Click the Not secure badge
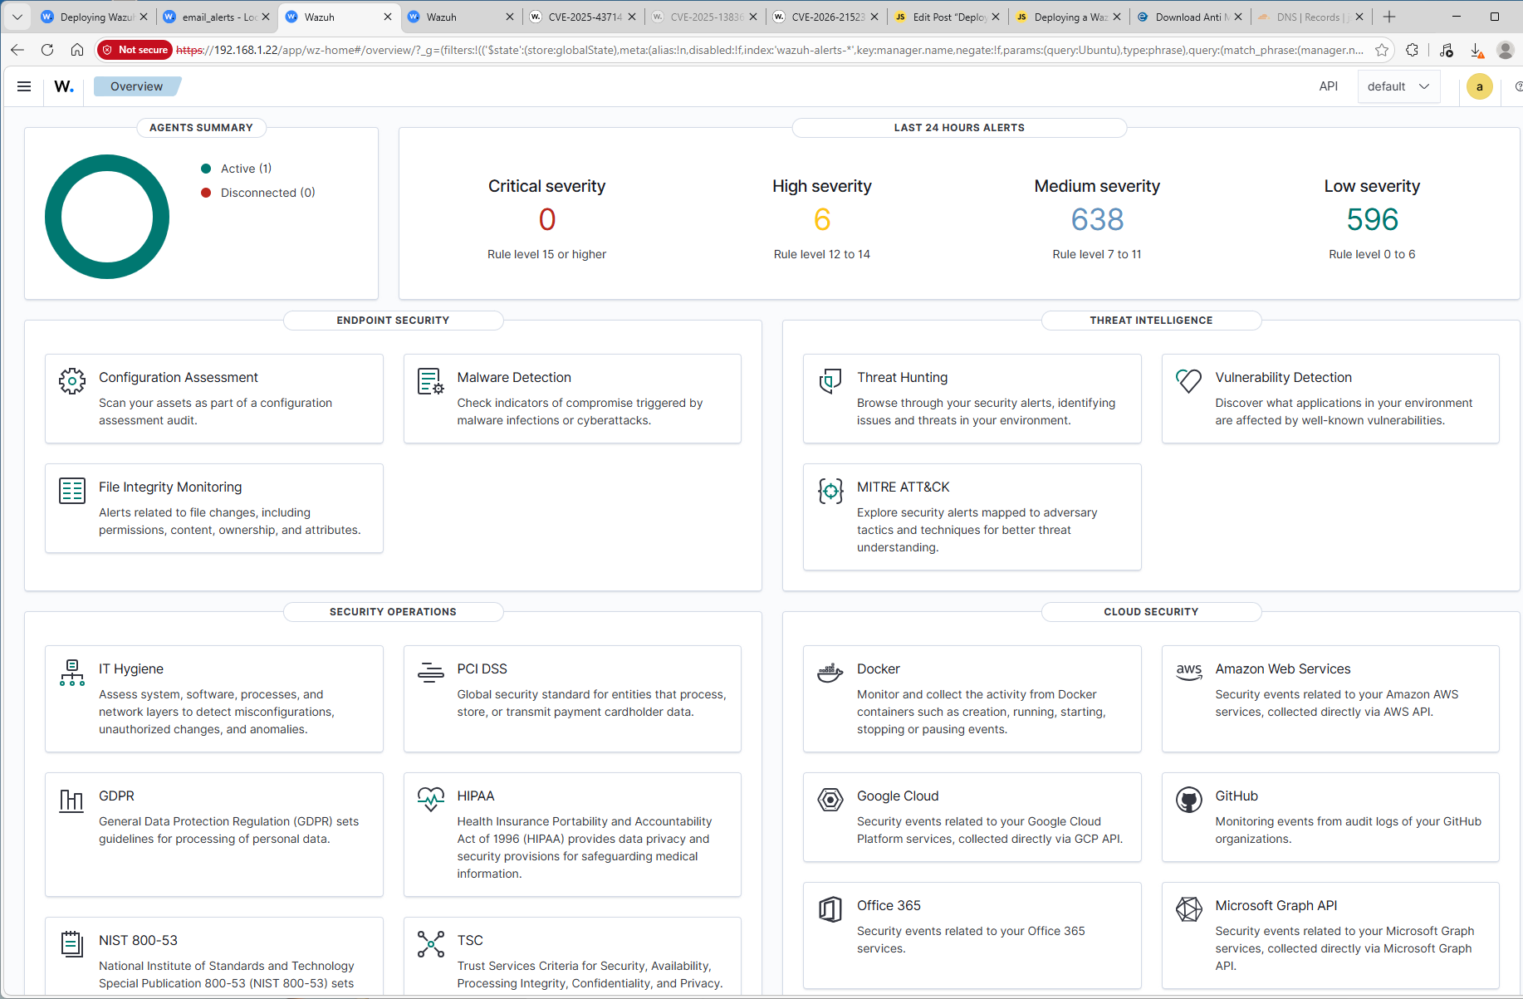1523x999 pixels. click(x=135, y=50)
